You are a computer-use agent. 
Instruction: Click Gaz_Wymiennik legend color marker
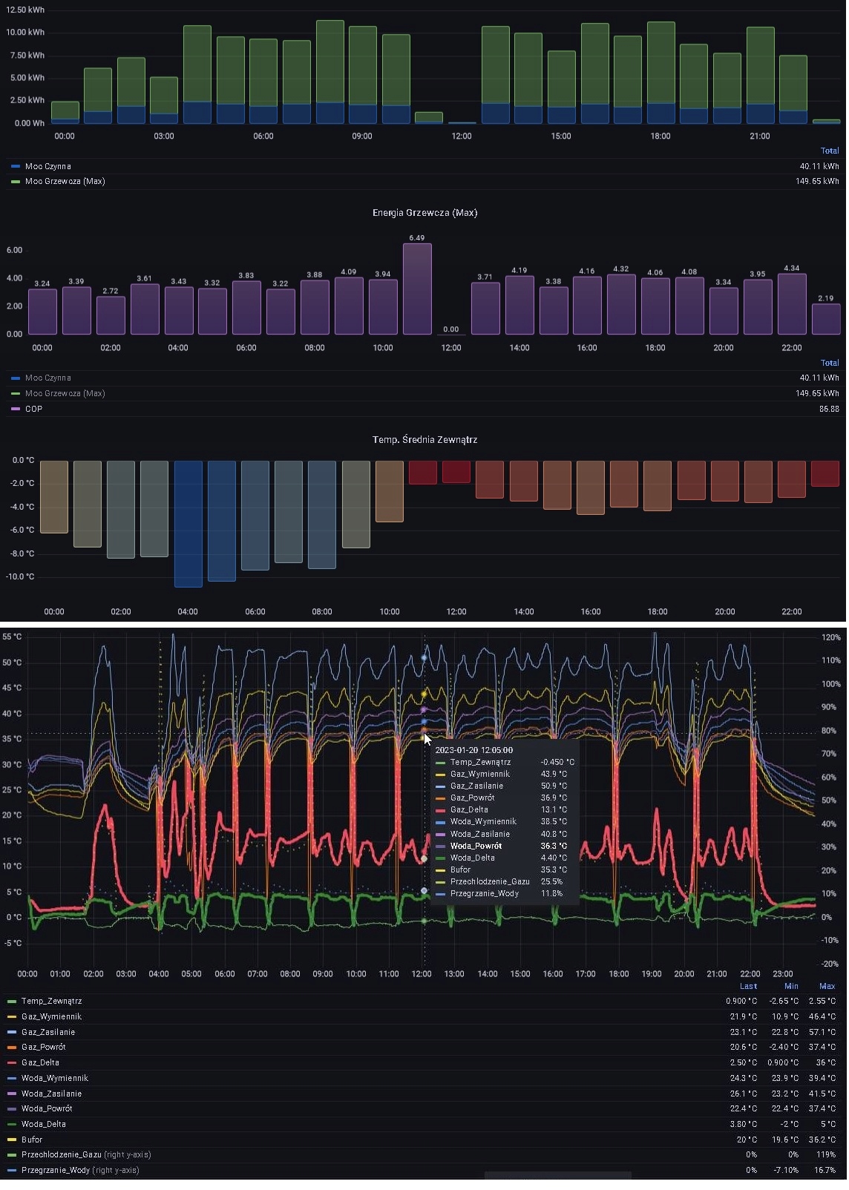point(12,1018)
